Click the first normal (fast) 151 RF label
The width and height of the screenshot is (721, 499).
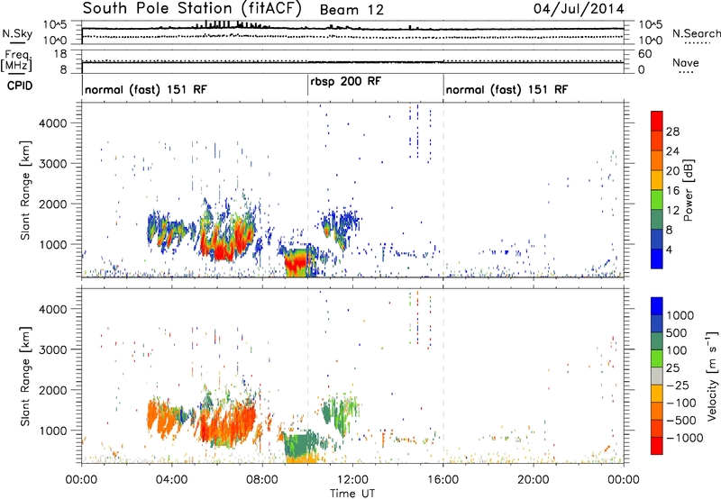pyautogui.click(x=146, y=89)
